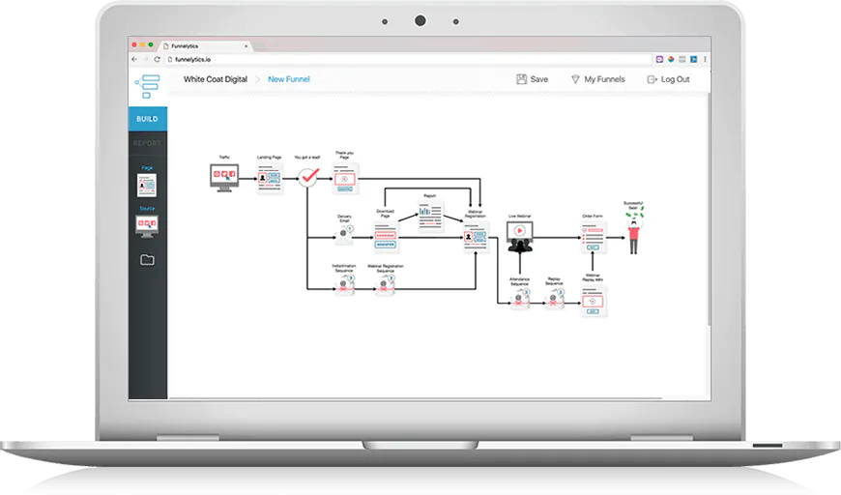Screen dimensions: 841x495
Task: Select the Traffic source monitor node
Action: [224, 178]
